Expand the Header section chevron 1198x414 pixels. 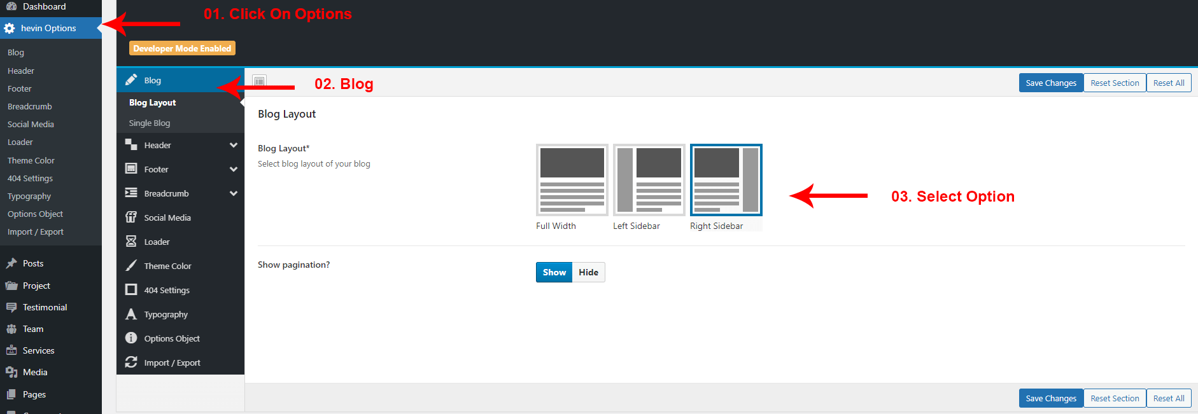tap(234, 145)
